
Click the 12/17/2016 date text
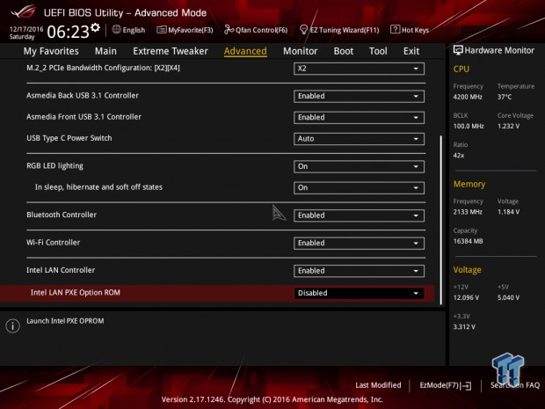point(26,29)
